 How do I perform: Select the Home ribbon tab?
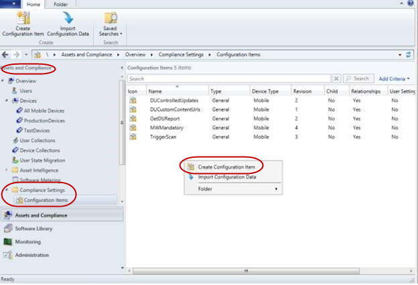click(34, 4)
